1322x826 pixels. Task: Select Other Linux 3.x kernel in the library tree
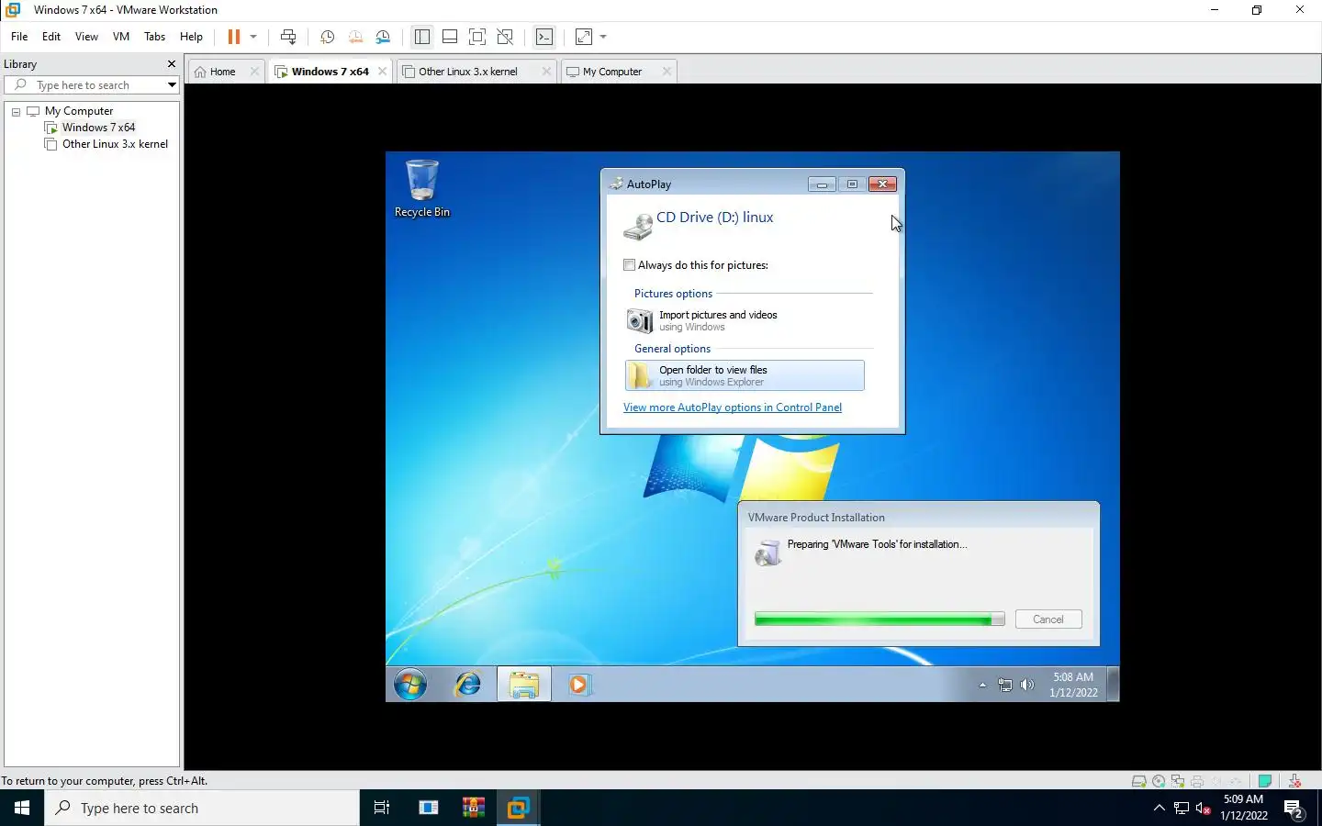point(115,144)
